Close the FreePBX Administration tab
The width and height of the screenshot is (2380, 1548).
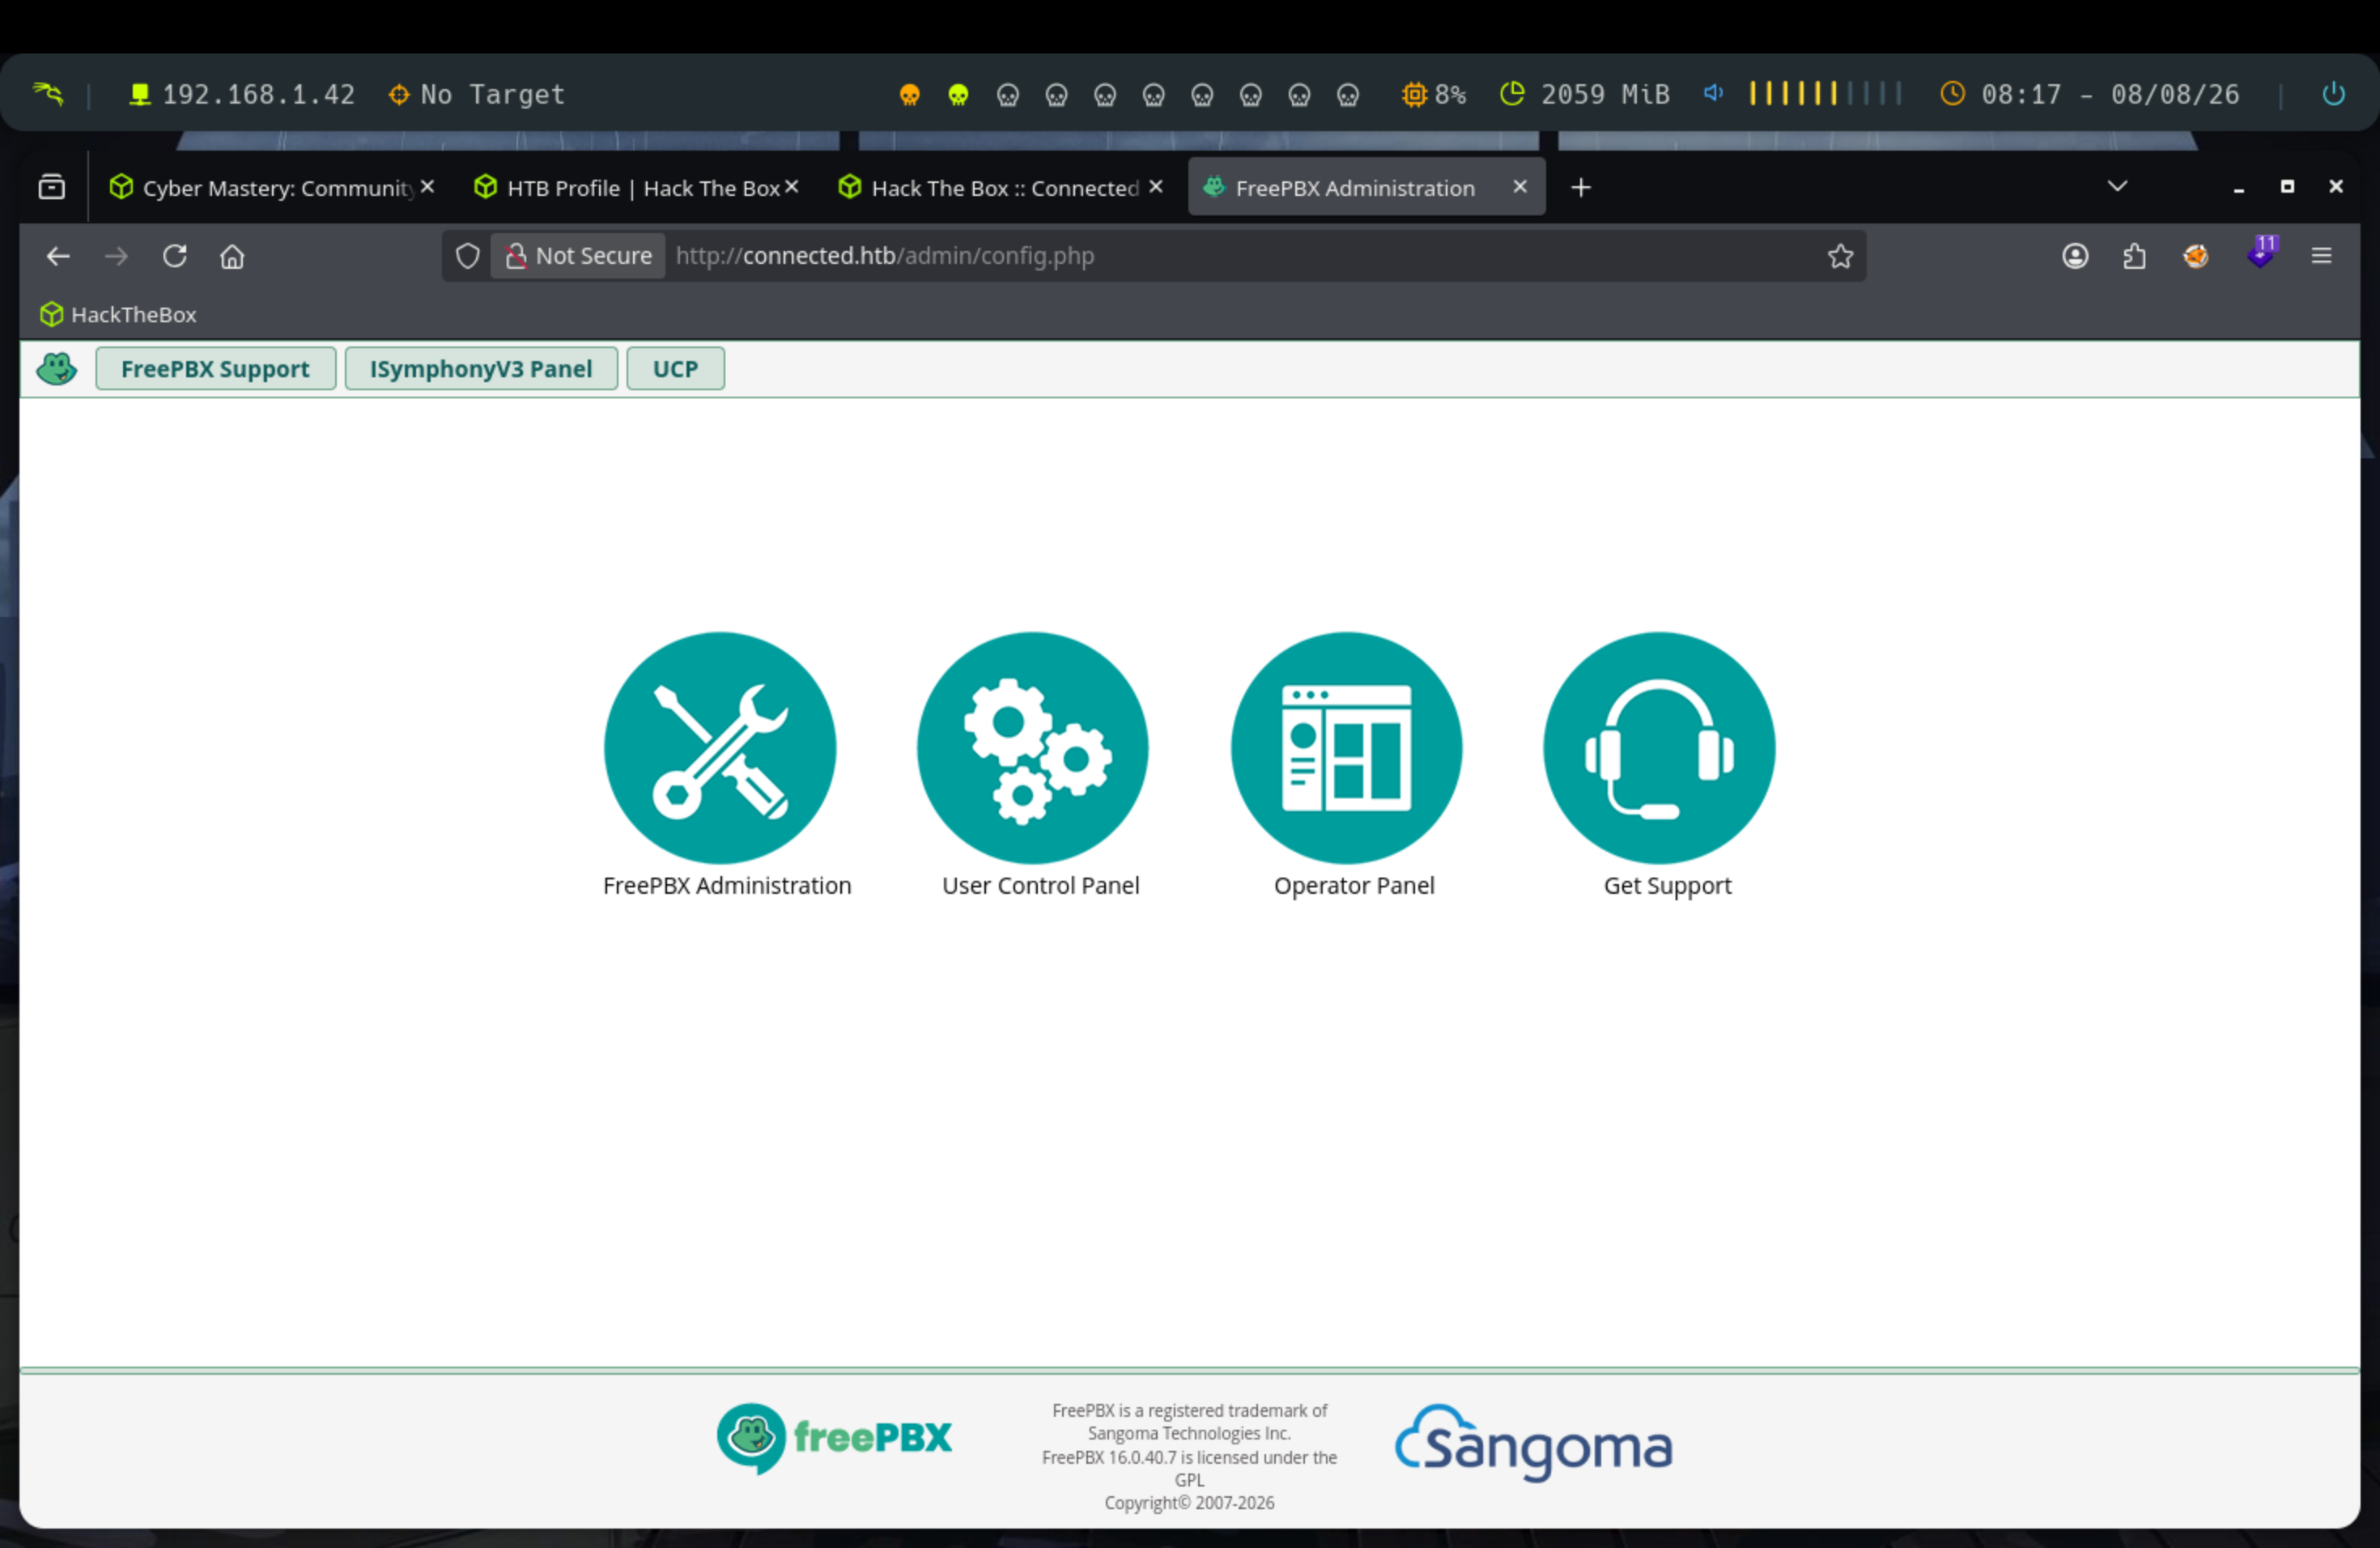(x=1519, y=187)
